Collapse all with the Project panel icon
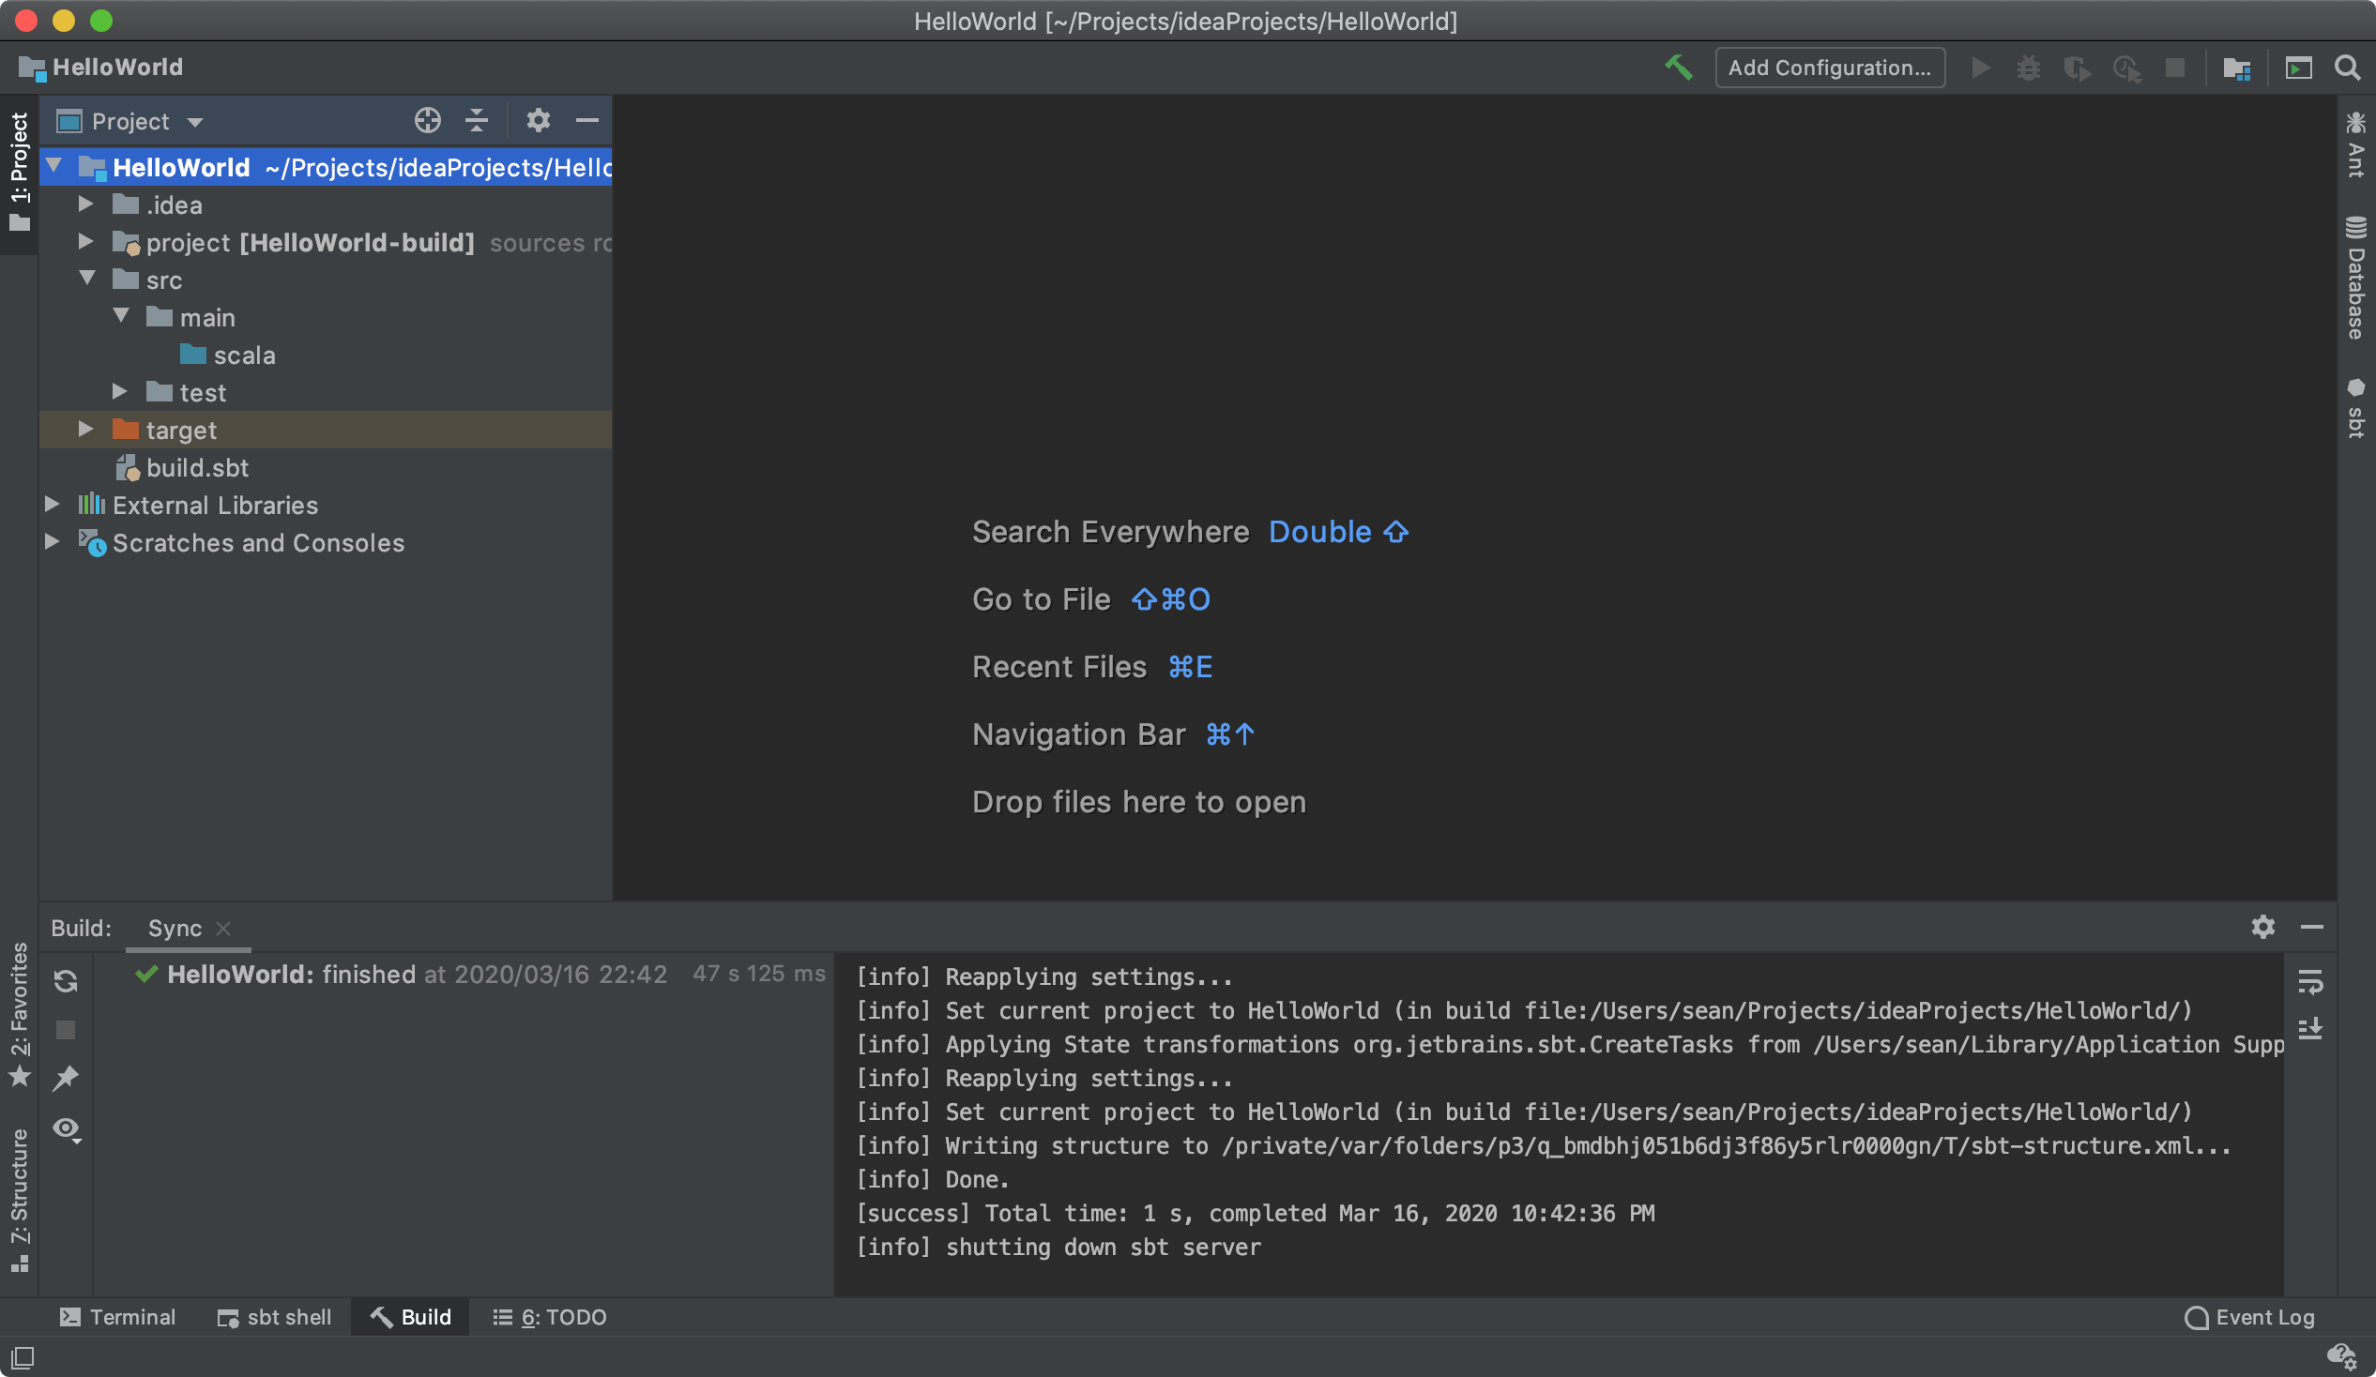This screenshot has height=1377, width=2376. pos(477,121)
